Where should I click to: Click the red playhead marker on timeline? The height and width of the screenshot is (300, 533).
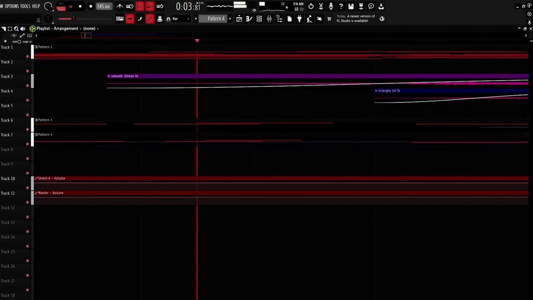tap(197, 40)
